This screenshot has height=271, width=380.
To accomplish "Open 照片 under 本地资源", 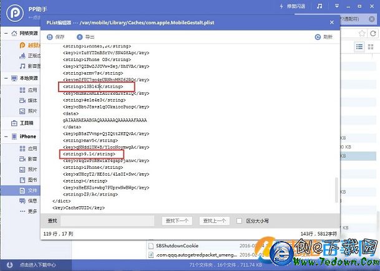I will click(x=28, y=111).
